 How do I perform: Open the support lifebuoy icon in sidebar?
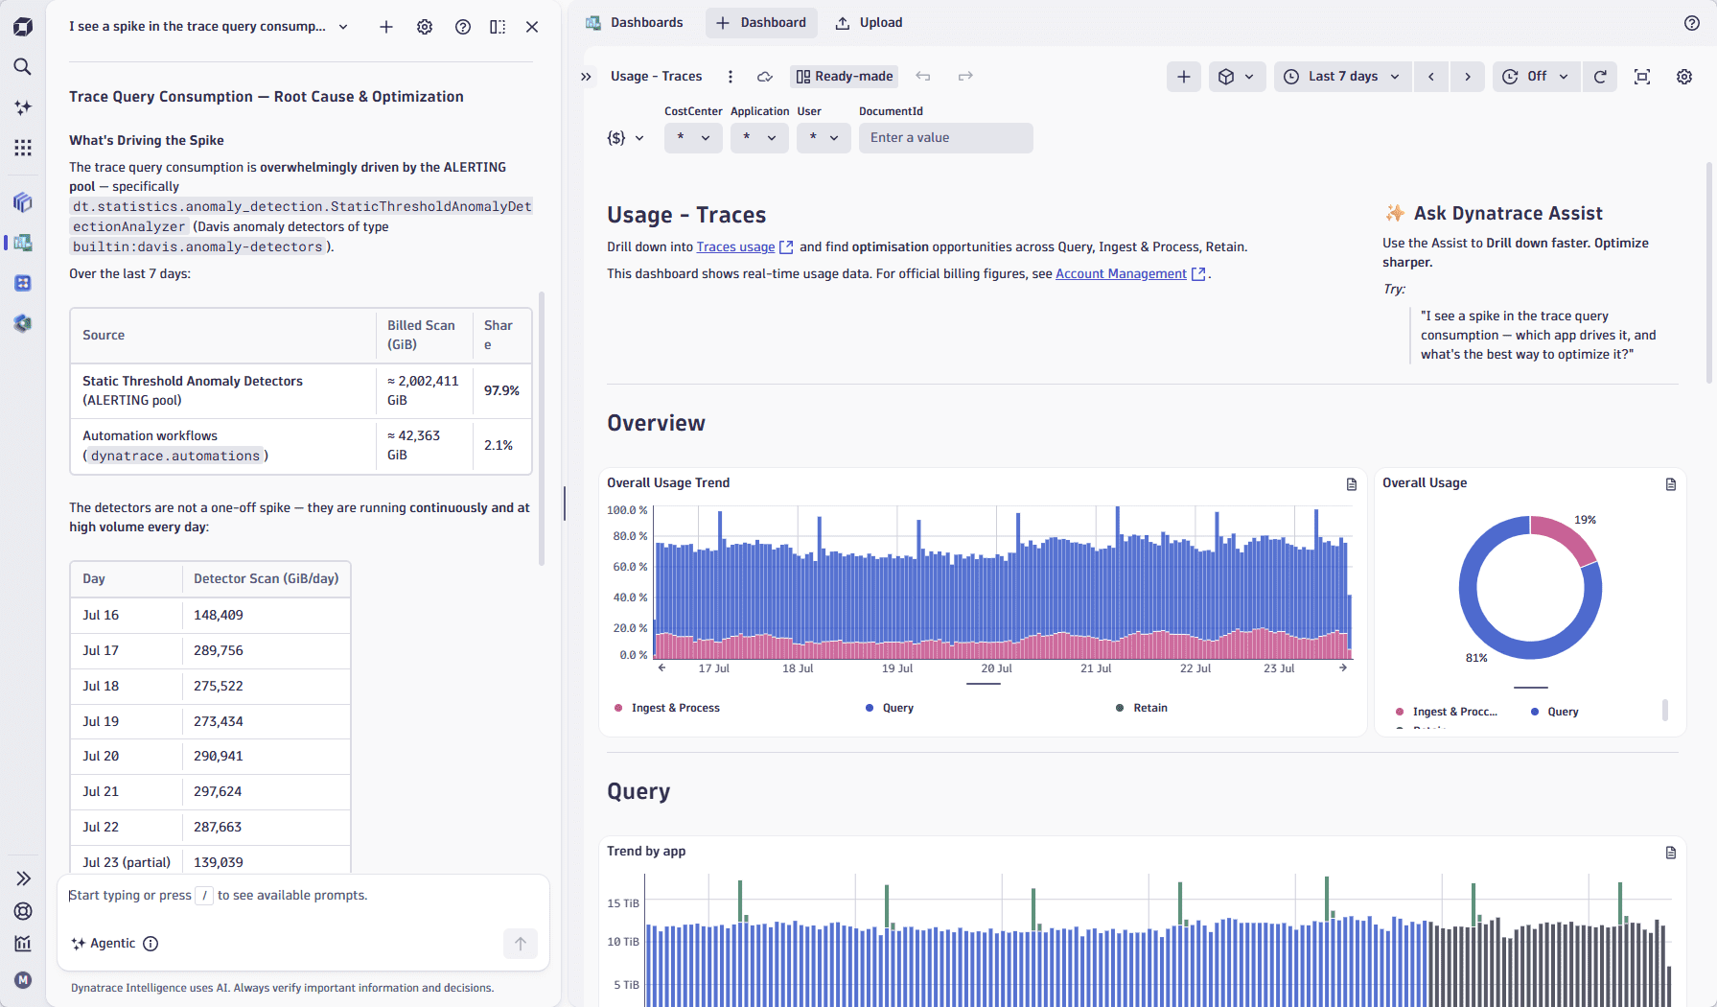point(23,911)
